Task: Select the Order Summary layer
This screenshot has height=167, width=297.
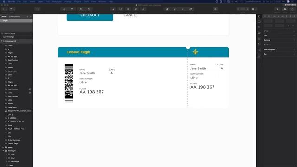Action: point(14,140)
